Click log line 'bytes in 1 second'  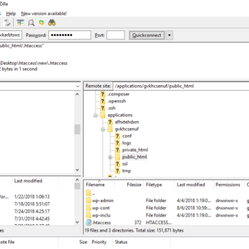[x=19, y=69]
